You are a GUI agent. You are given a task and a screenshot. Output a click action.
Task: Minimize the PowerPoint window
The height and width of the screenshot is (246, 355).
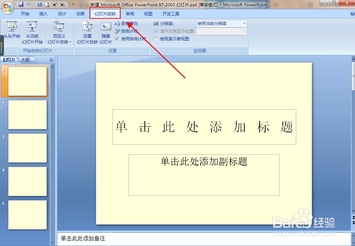click(x=325, y=3)
